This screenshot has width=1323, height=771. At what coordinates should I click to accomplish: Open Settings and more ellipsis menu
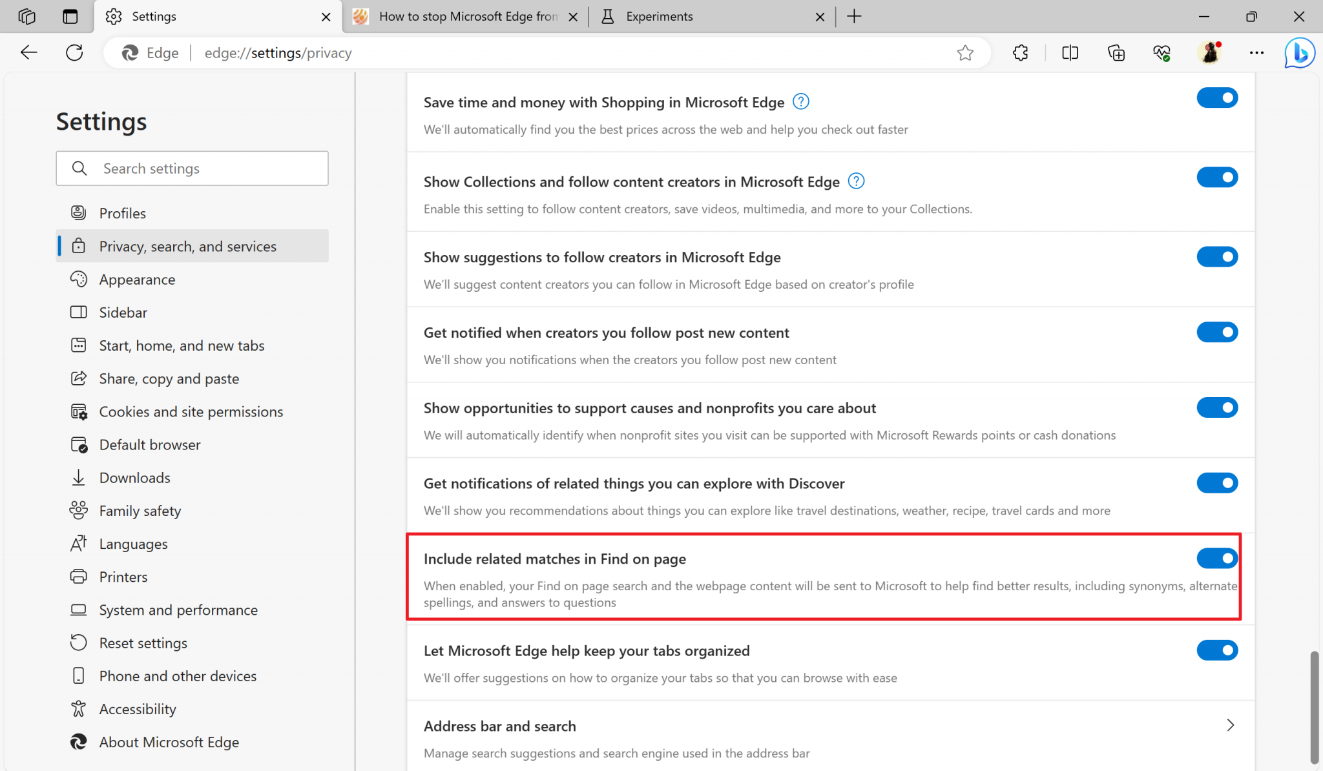[x=1256, y=52]
